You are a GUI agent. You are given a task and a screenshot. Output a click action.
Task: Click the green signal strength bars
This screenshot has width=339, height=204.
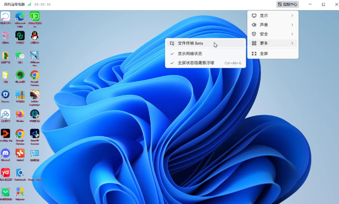coord(29,4)
